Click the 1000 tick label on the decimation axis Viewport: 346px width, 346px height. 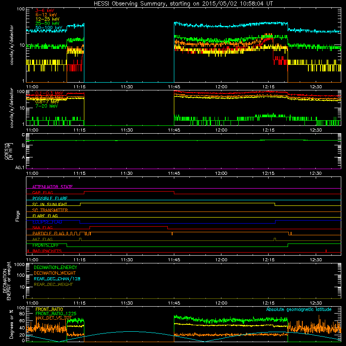pyautogui.click(x=19, y=265)
